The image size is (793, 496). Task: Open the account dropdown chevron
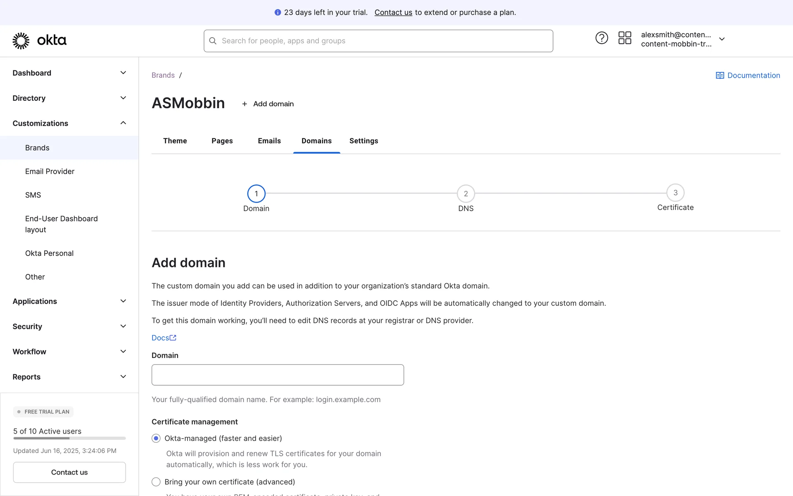[722, 39]
